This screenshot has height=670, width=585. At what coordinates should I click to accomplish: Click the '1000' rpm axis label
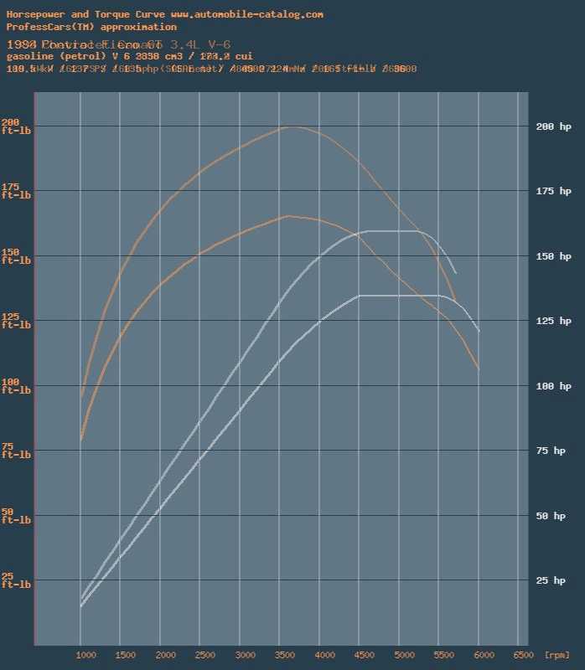coord(86,655)
